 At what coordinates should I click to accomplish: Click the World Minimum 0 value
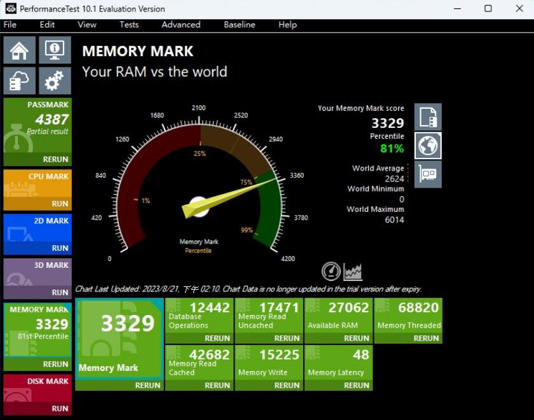pyautogui.click(x=402, y=199)
